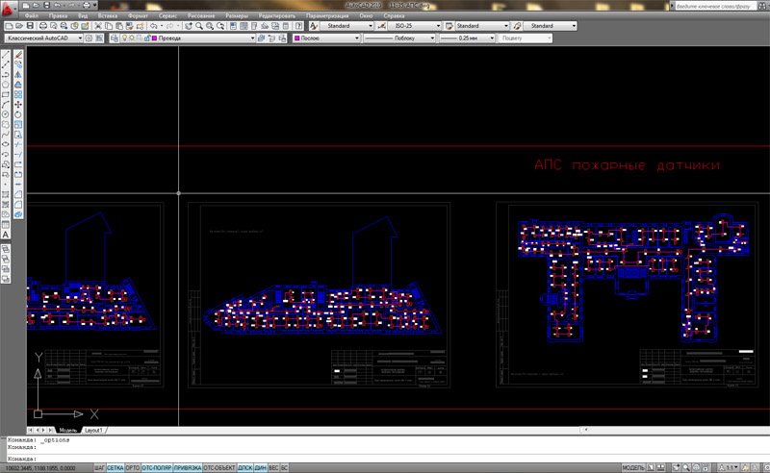Select the Mirror modify tool

coord(18,75)
